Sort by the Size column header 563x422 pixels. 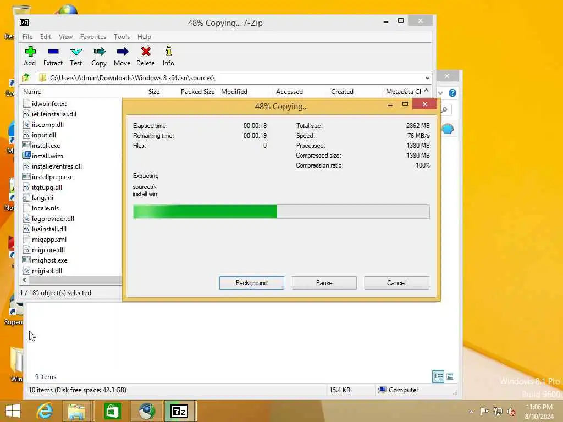click(154, 92)
